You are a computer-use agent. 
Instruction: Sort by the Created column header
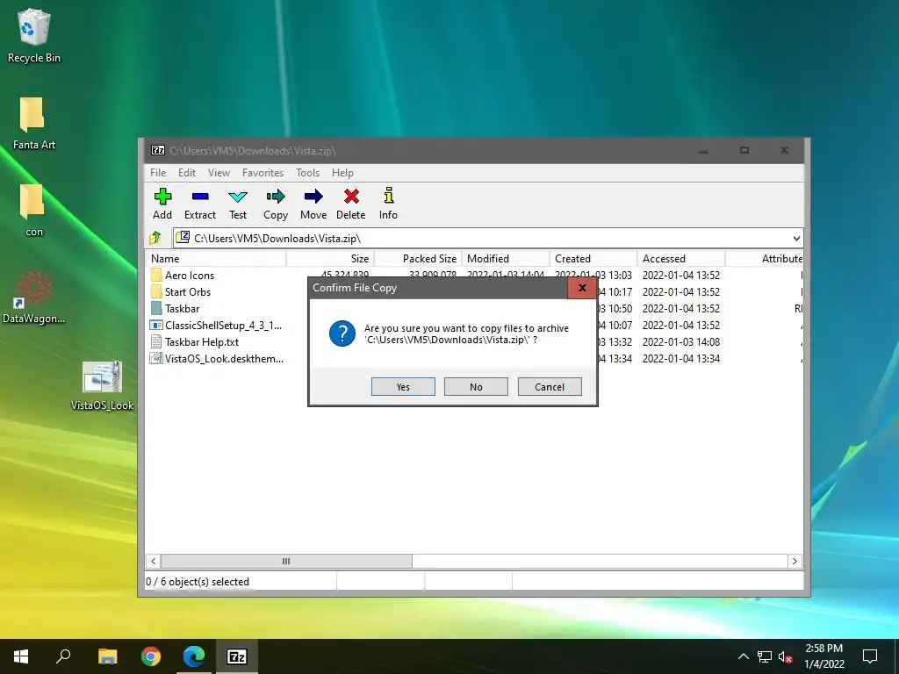click(593, 259)
